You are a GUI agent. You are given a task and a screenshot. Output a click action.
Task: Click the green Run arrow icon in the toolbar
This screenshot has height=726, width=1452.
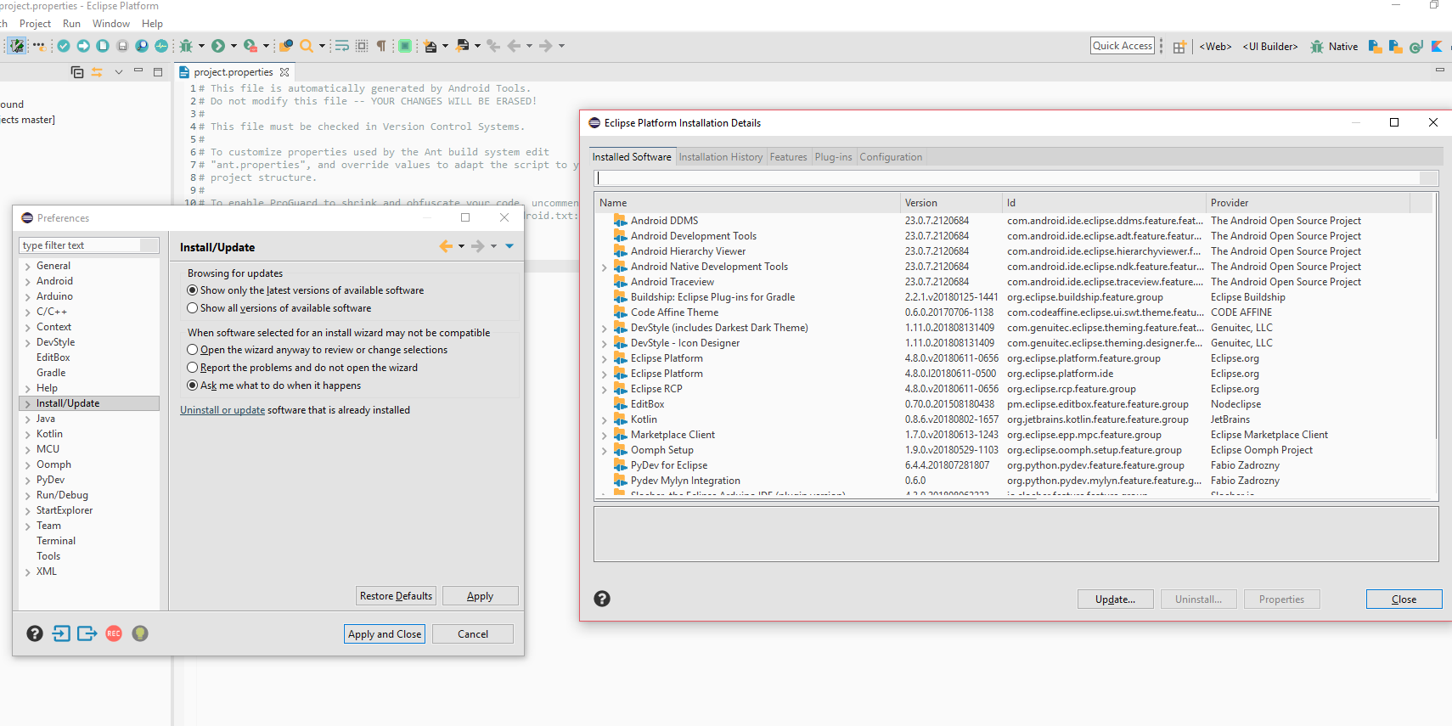pos(218,46)
